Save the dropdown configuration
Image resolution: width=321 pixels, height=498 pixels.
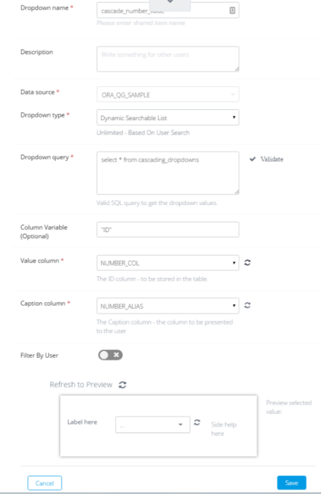pos(291,483)
